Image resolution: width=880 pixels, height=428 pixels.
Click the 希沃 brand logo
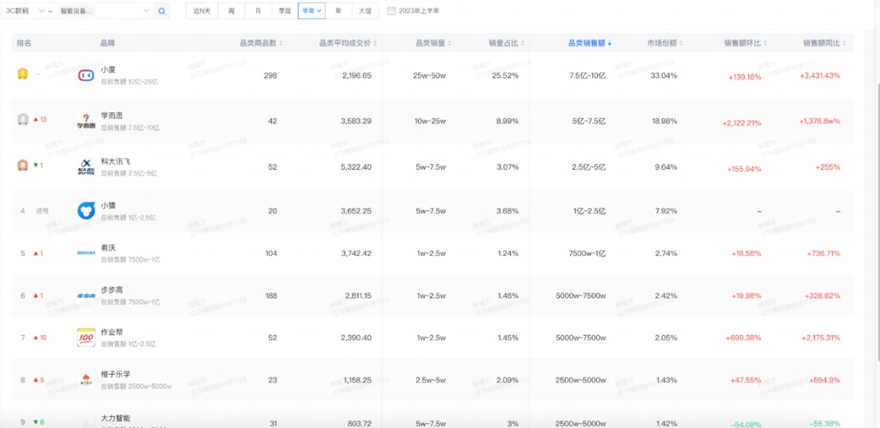[86, 253]
